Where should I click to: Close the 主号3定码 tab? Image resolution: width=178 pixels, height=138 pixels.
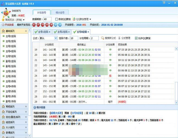pos(88,32)
